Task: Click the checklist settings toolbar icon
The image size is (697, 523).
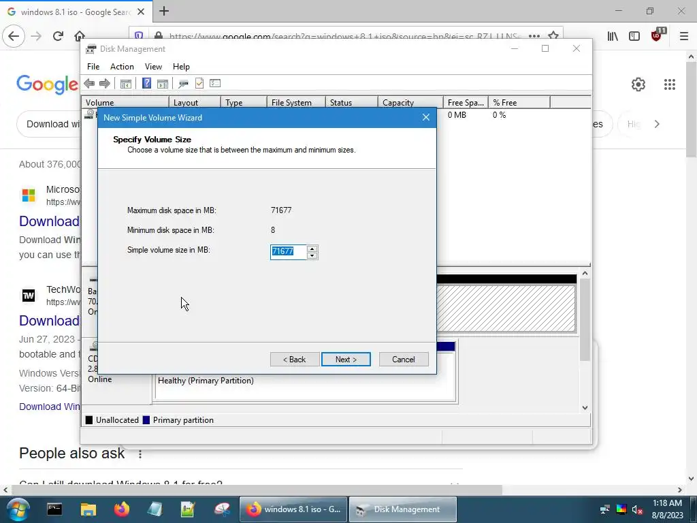Action: point(215,83)
